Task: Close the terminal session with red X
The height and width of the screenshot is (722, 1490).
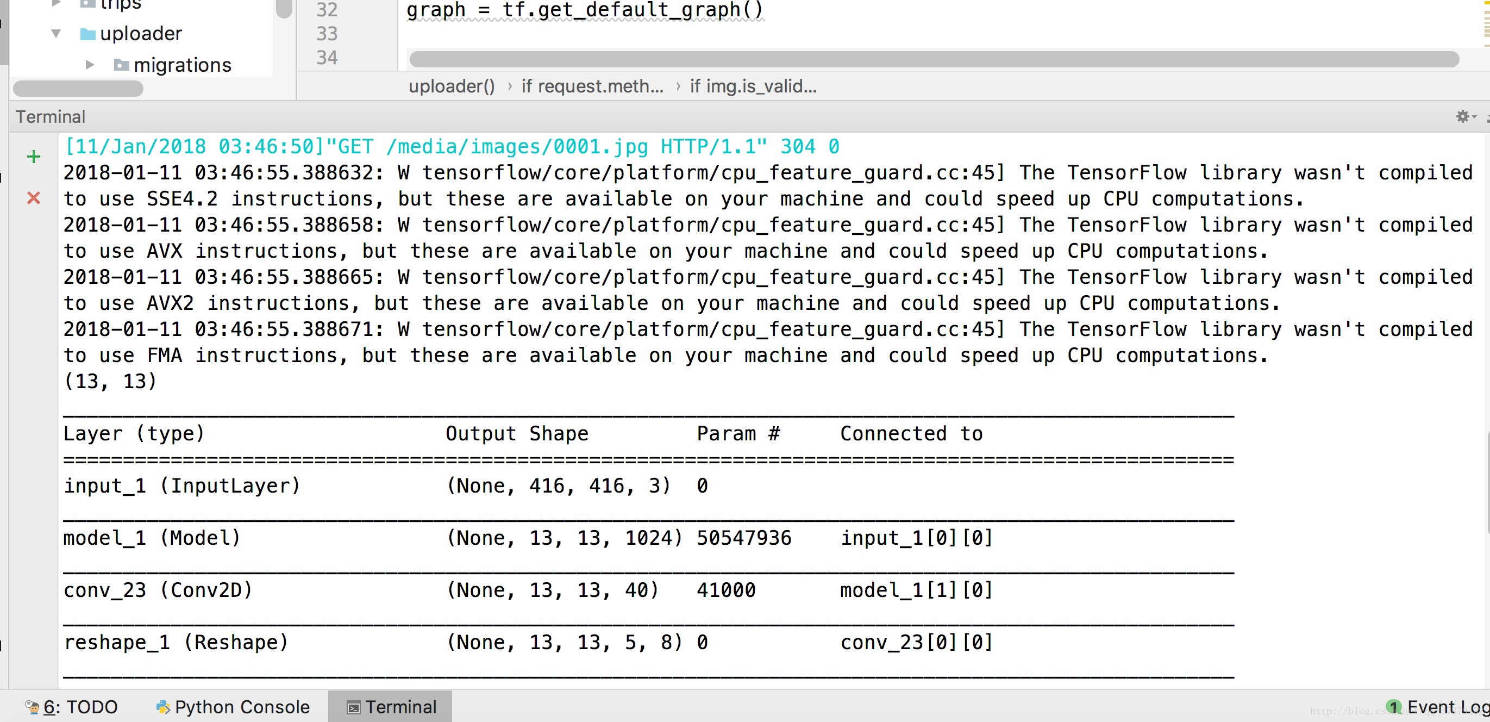Action: 34,198
